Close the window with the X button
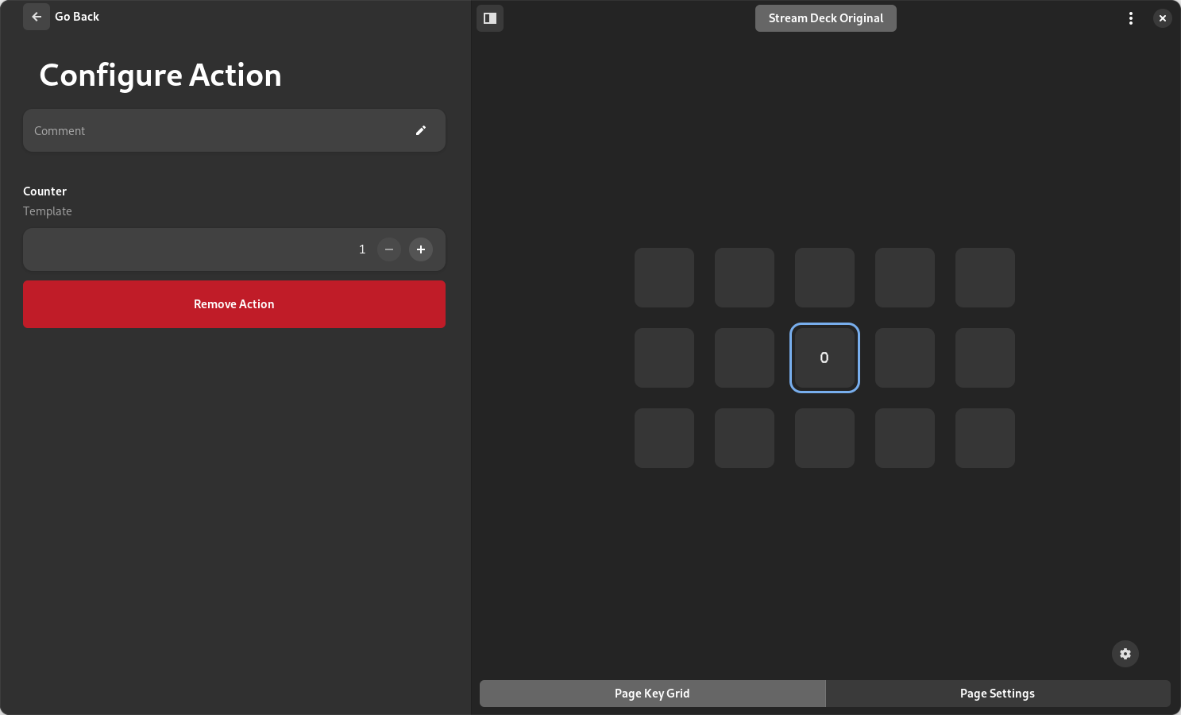Screen dimensions: 1181x715 pyautogui.click(x=1163, y=18)
